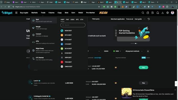Image resolution: width=178 pixels, height=100 pixels.
Task: Open the Futures menu
Action: [51, 13]
